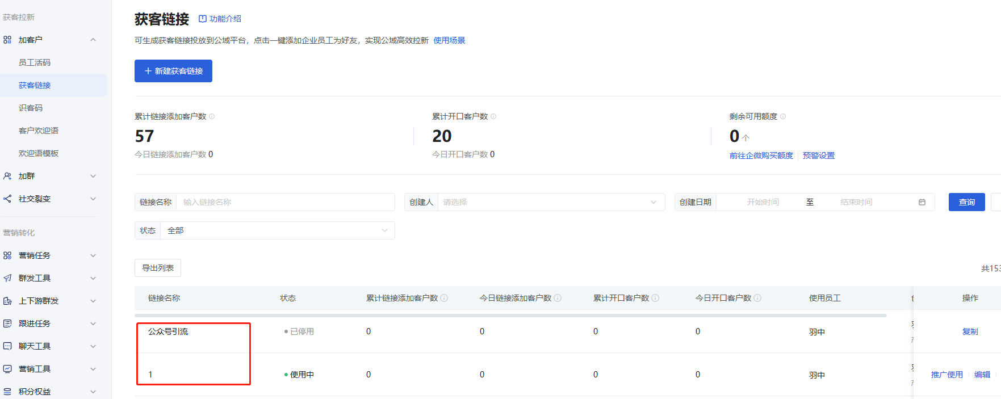Click the 链接名称 column header
This screenshot has width=1001, height=399.
point(164,298)
